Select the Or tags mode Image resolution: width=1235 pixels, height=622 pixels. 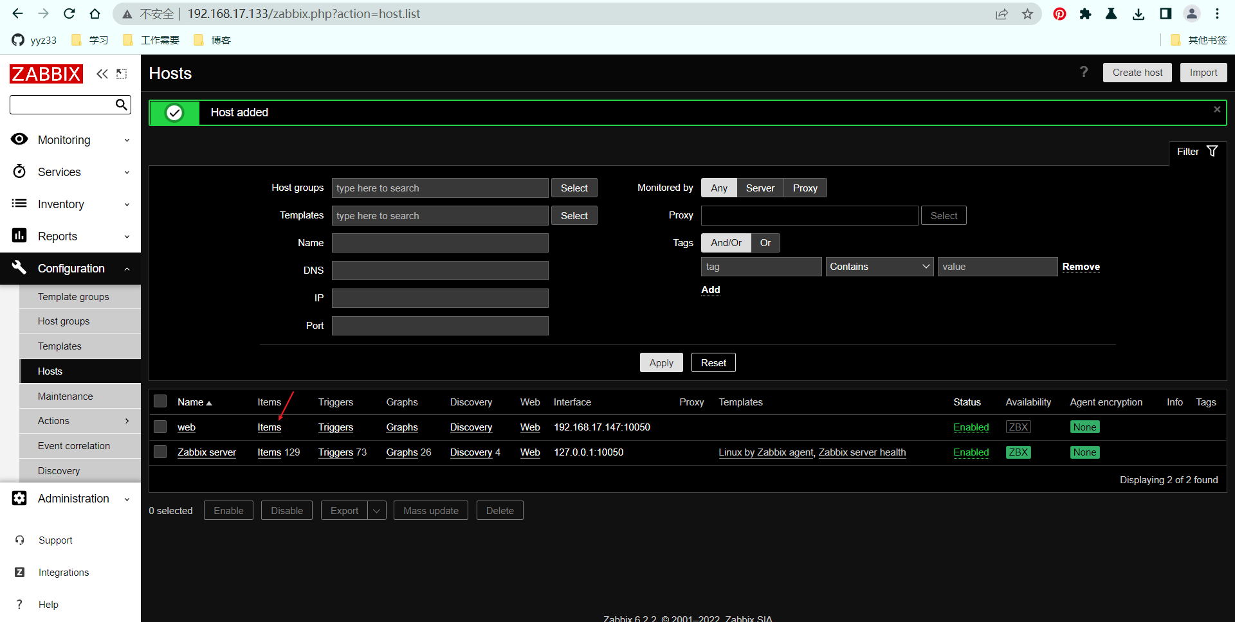click(x=765, y=242)
